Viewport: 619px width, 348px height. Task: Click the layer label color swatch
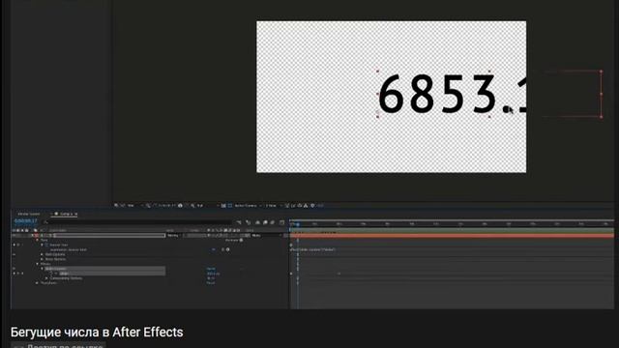(37, 236)
